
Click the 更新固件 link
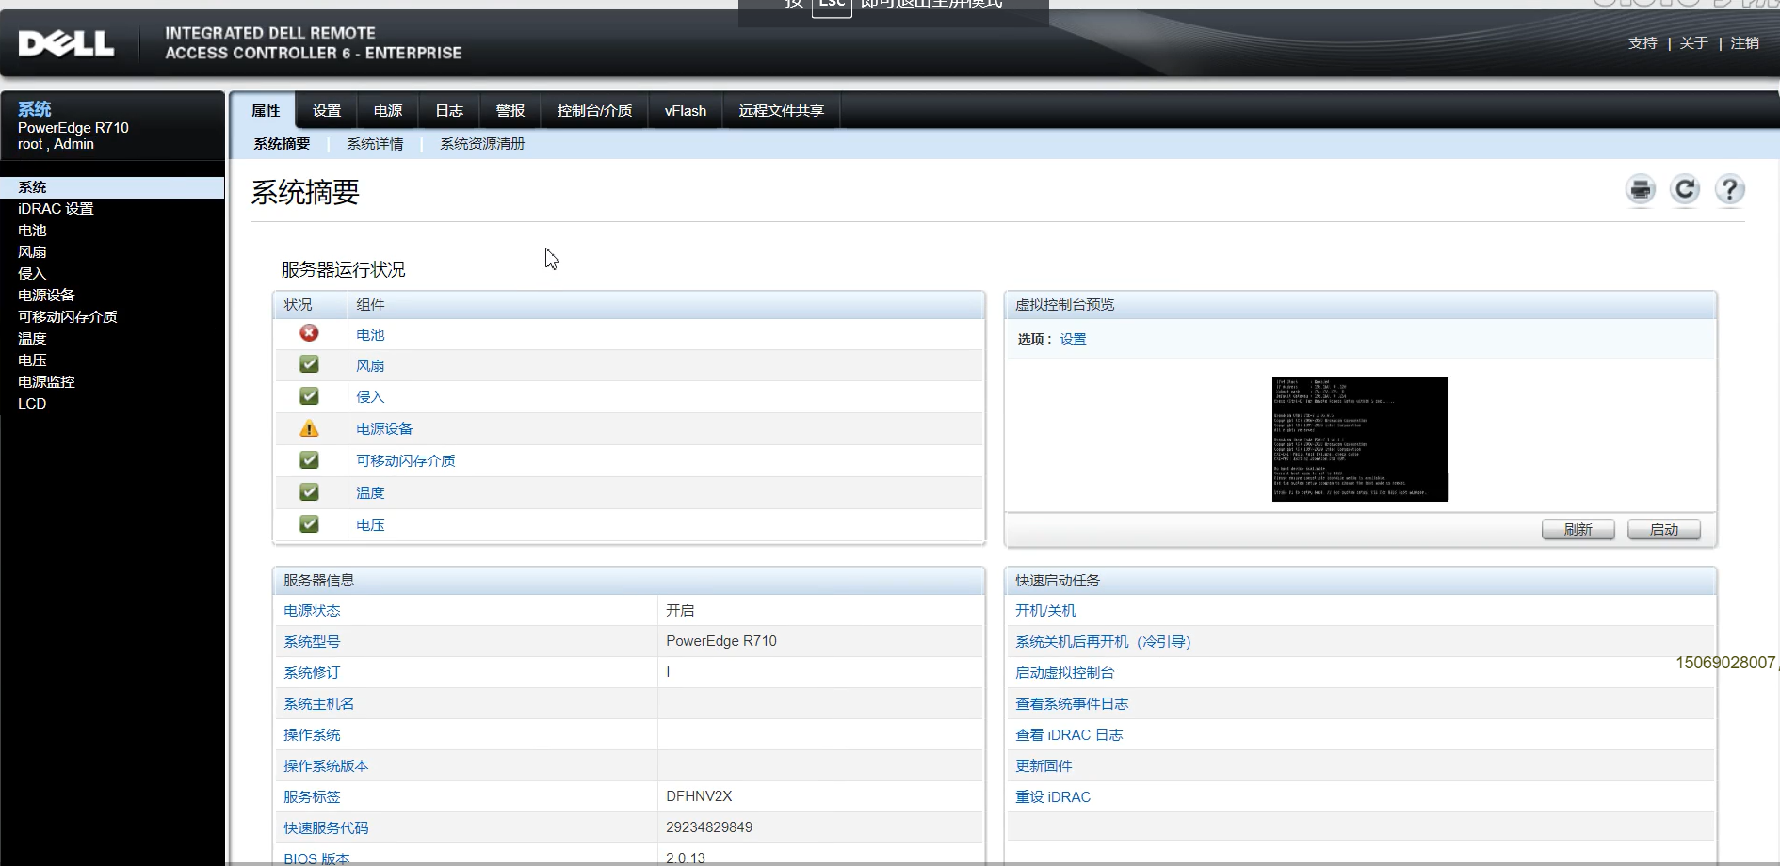click(x=1044, y=765)
